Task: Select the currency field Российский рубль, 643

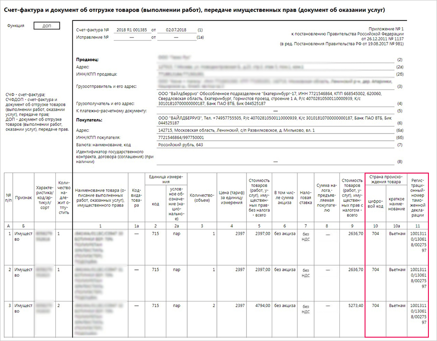Action: (180, 145)
